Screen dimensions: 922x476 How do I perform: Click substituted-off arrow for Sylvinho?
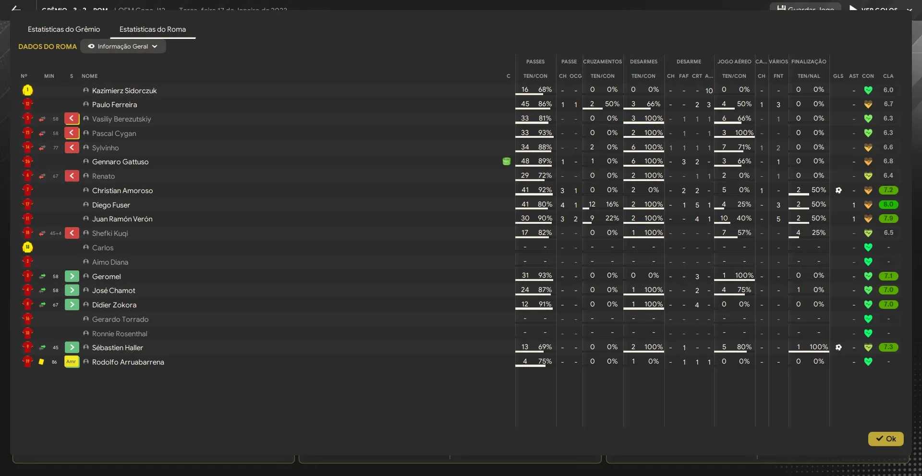72,147
